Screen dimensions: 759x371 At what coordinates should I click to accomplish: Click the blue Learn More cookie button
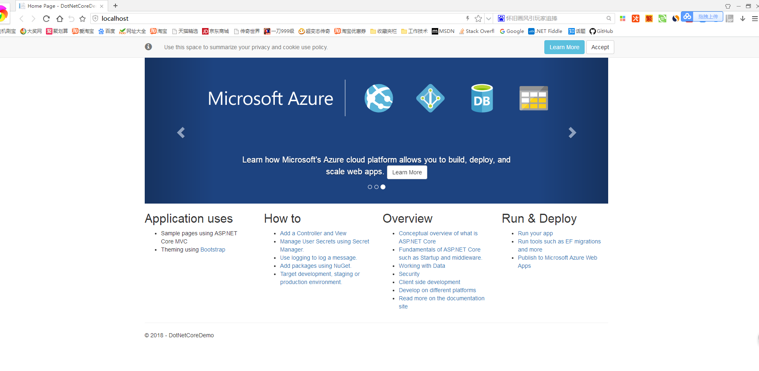tap(564, 47)
